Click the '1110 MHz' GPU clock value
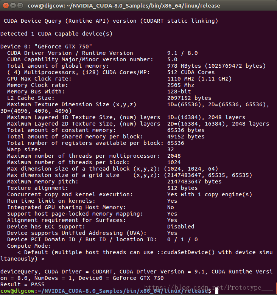Image resolution: width=277 pixels, height=295 pixels. (x=181, y=79)
